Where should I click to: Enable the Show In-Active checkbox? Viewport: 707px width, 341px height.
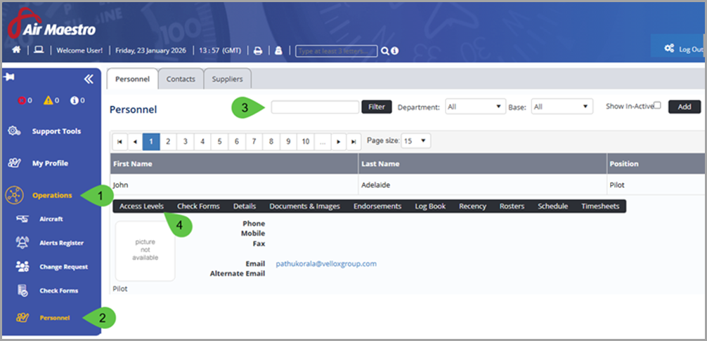click(657, 105)
